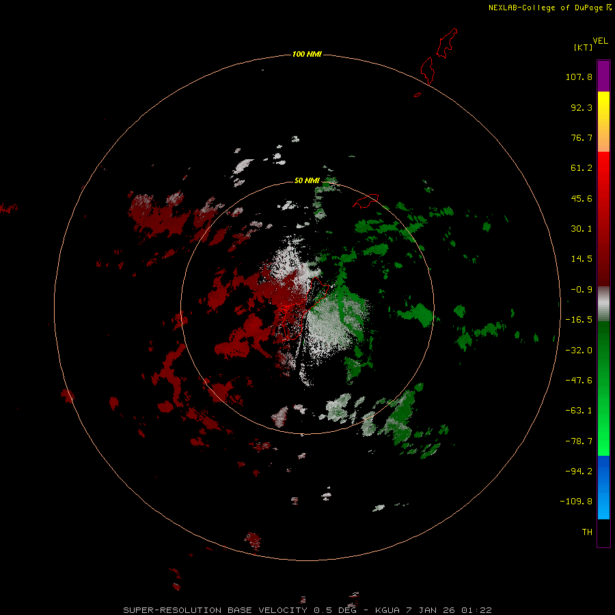Click the purple segment of the color bar
Viewport: 615px width, 615px height.
pyautogui.click(x=603, y=76)
